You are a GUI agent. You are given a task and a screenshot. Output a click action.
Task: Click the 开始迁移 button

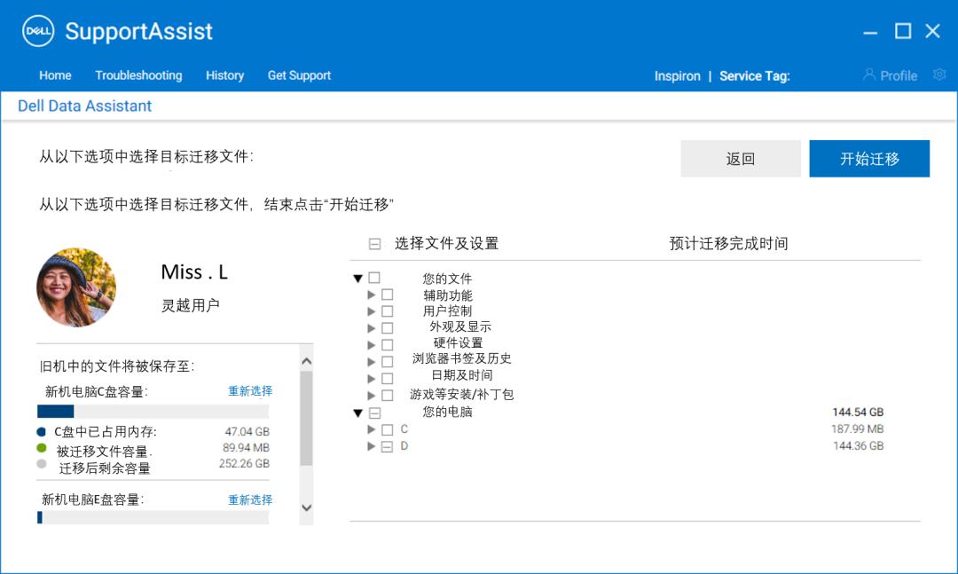point(869,158)
